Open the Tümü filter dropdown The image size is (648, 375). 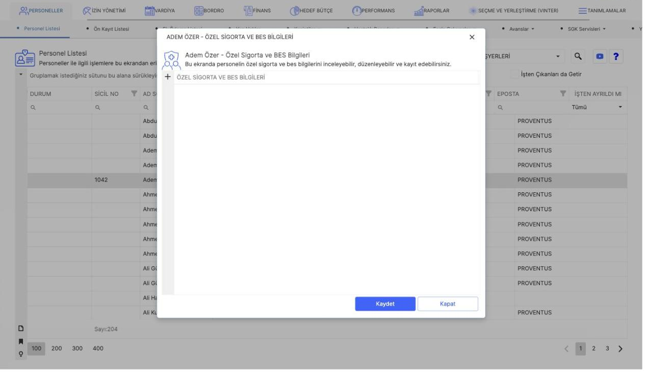point(598,108)
